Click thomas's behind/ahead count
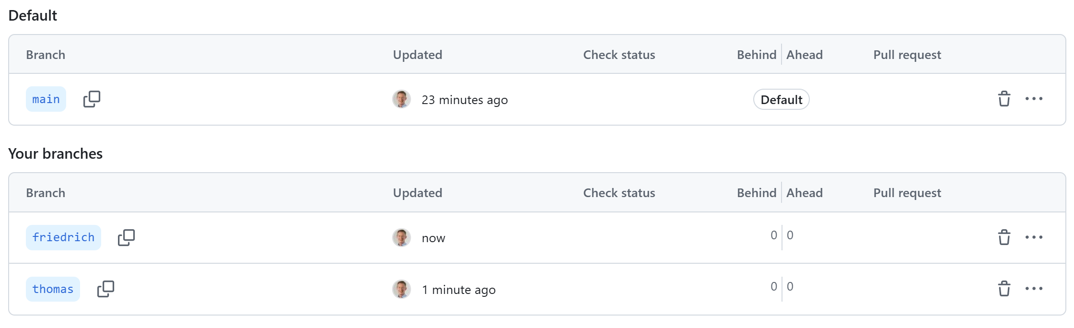 [782, 287]
